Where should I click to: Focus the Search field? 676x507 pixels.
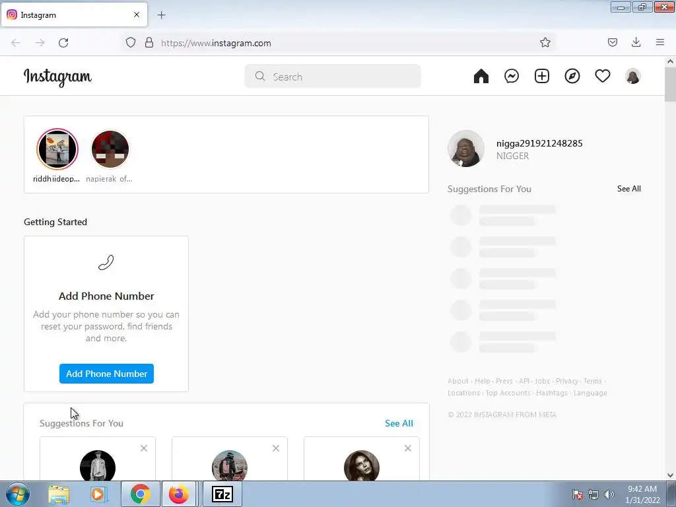tap(333, 77)
